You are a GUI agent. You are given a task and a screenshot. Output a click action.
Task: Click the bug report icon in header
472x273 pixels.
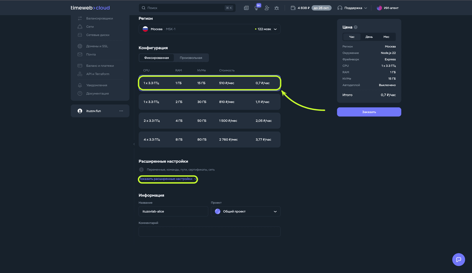tap(277, 8)
